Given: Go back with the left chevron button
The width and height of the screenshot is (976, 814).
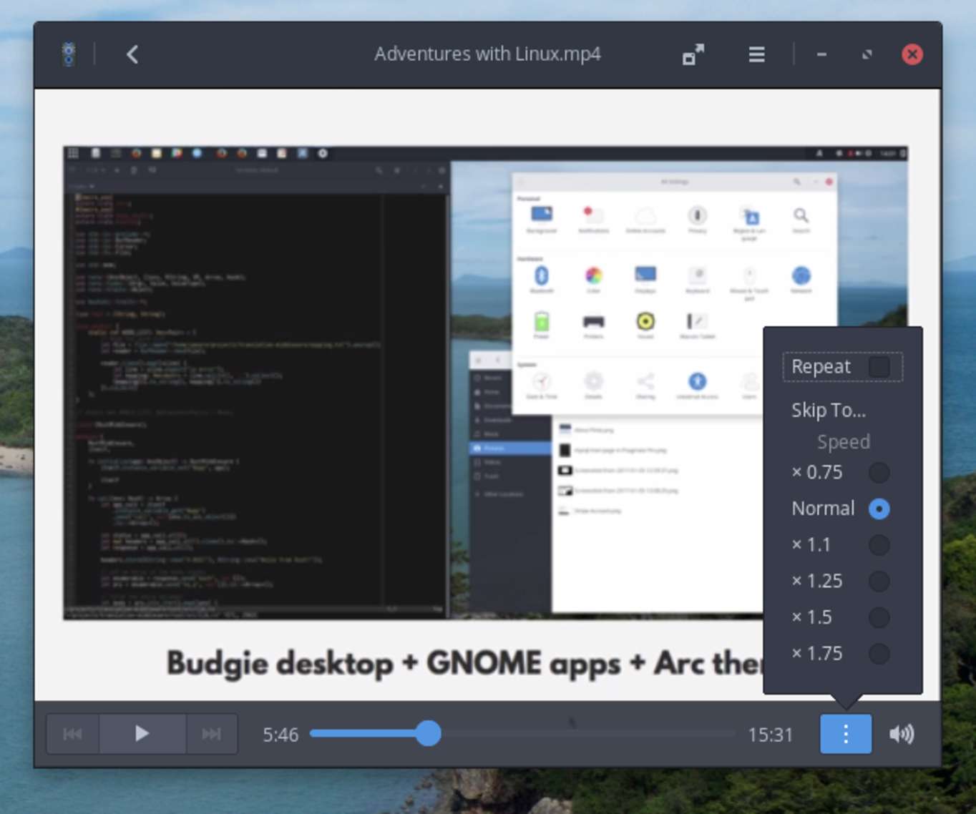Looking at the screenshot, I should pyautogui.click(x=132, y=54).
